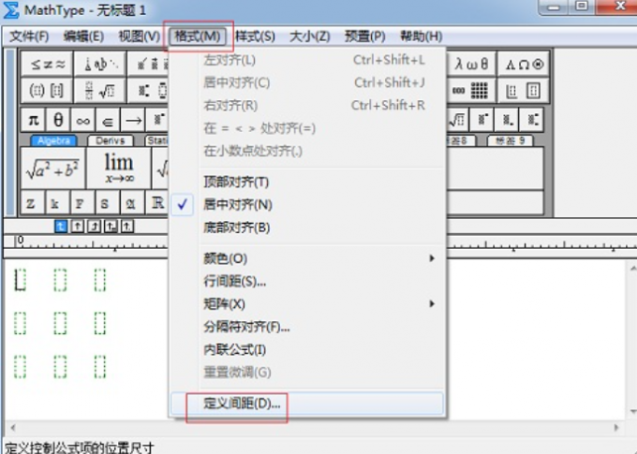Open the 视图(V) menu
The image size is (637, 454).
(x=139, y=37)
